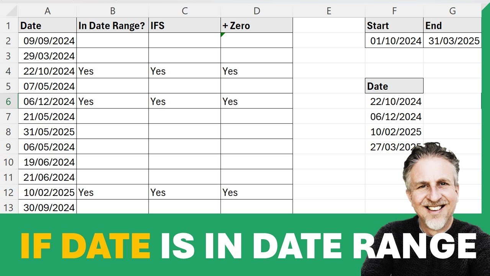Click the 'In Date Range?' header cell
Screen dimensions: 490x276
coord(113,26)
